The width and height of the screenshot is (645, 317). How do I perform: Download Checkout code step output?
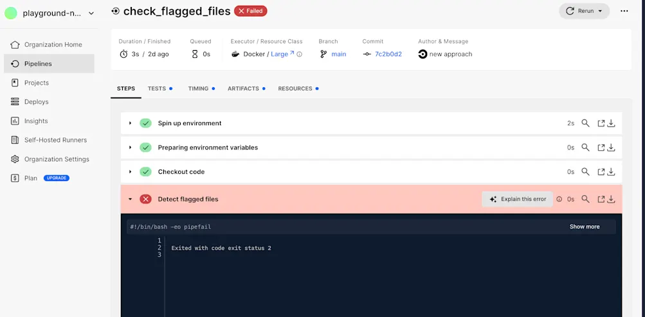click(x=612, y=171)
